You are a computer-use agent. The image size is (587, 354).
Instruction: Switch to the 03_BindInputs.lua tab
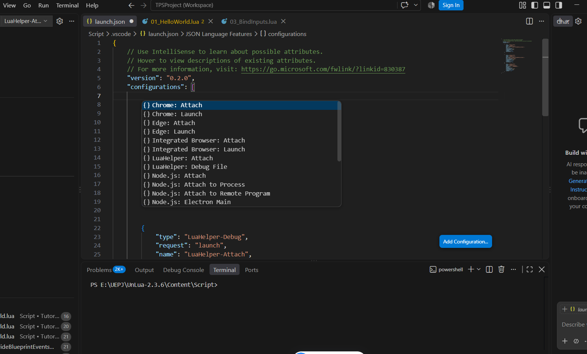coord(253,22)
